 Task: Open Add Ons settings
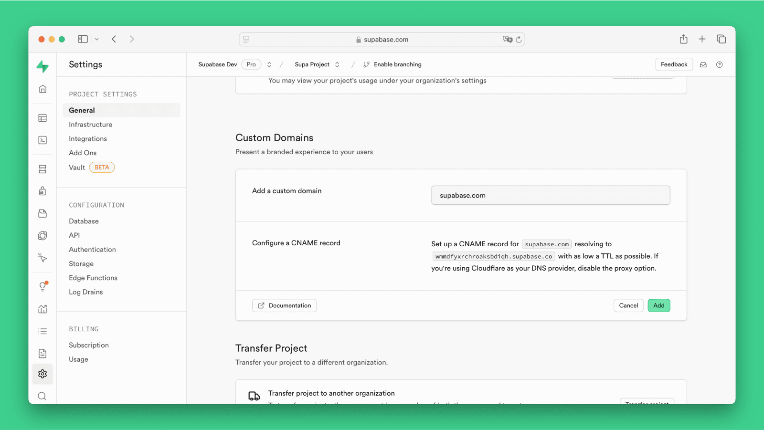[x=83, y=153]
